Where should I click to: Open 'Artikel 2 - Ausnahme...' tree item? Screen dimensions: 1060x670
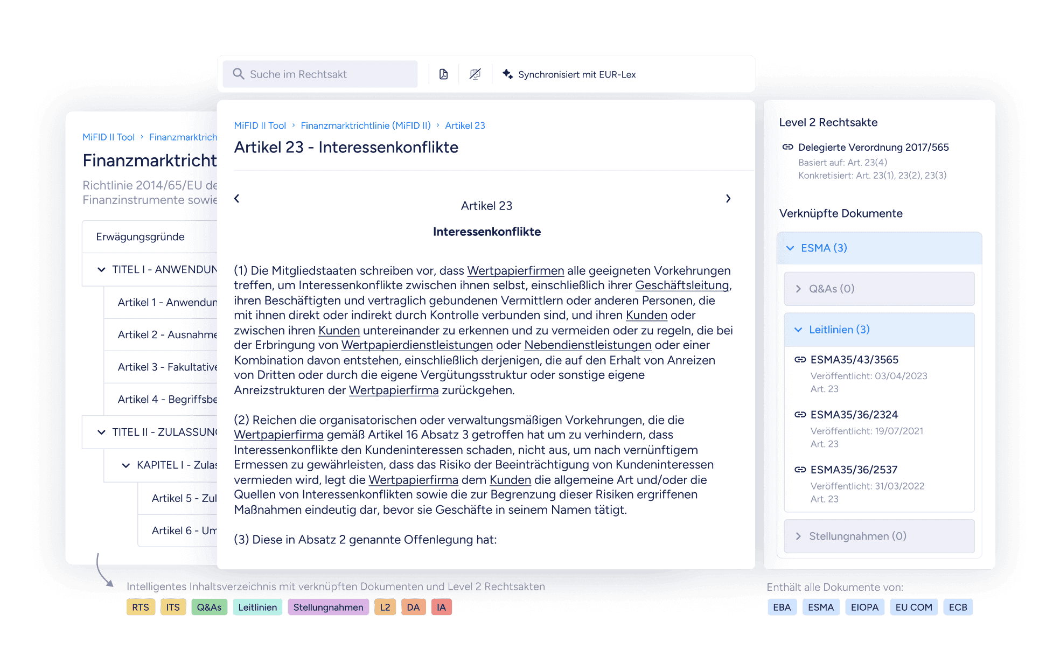pos(161,334)
